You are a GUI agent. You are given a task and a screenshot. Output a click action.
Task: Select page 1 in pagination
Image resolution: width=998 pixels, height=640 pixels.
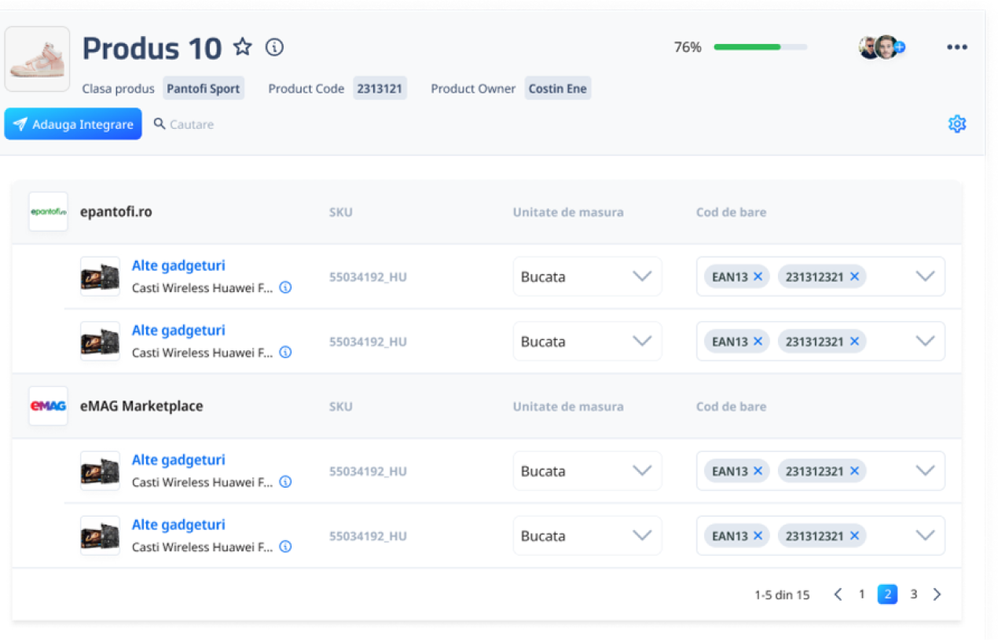point(861,594)
